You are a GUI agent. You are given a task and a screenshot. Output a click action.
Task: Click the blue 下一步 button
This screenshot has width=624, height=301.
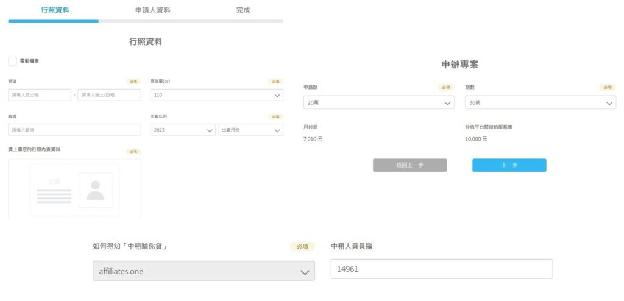click(509, 165)
